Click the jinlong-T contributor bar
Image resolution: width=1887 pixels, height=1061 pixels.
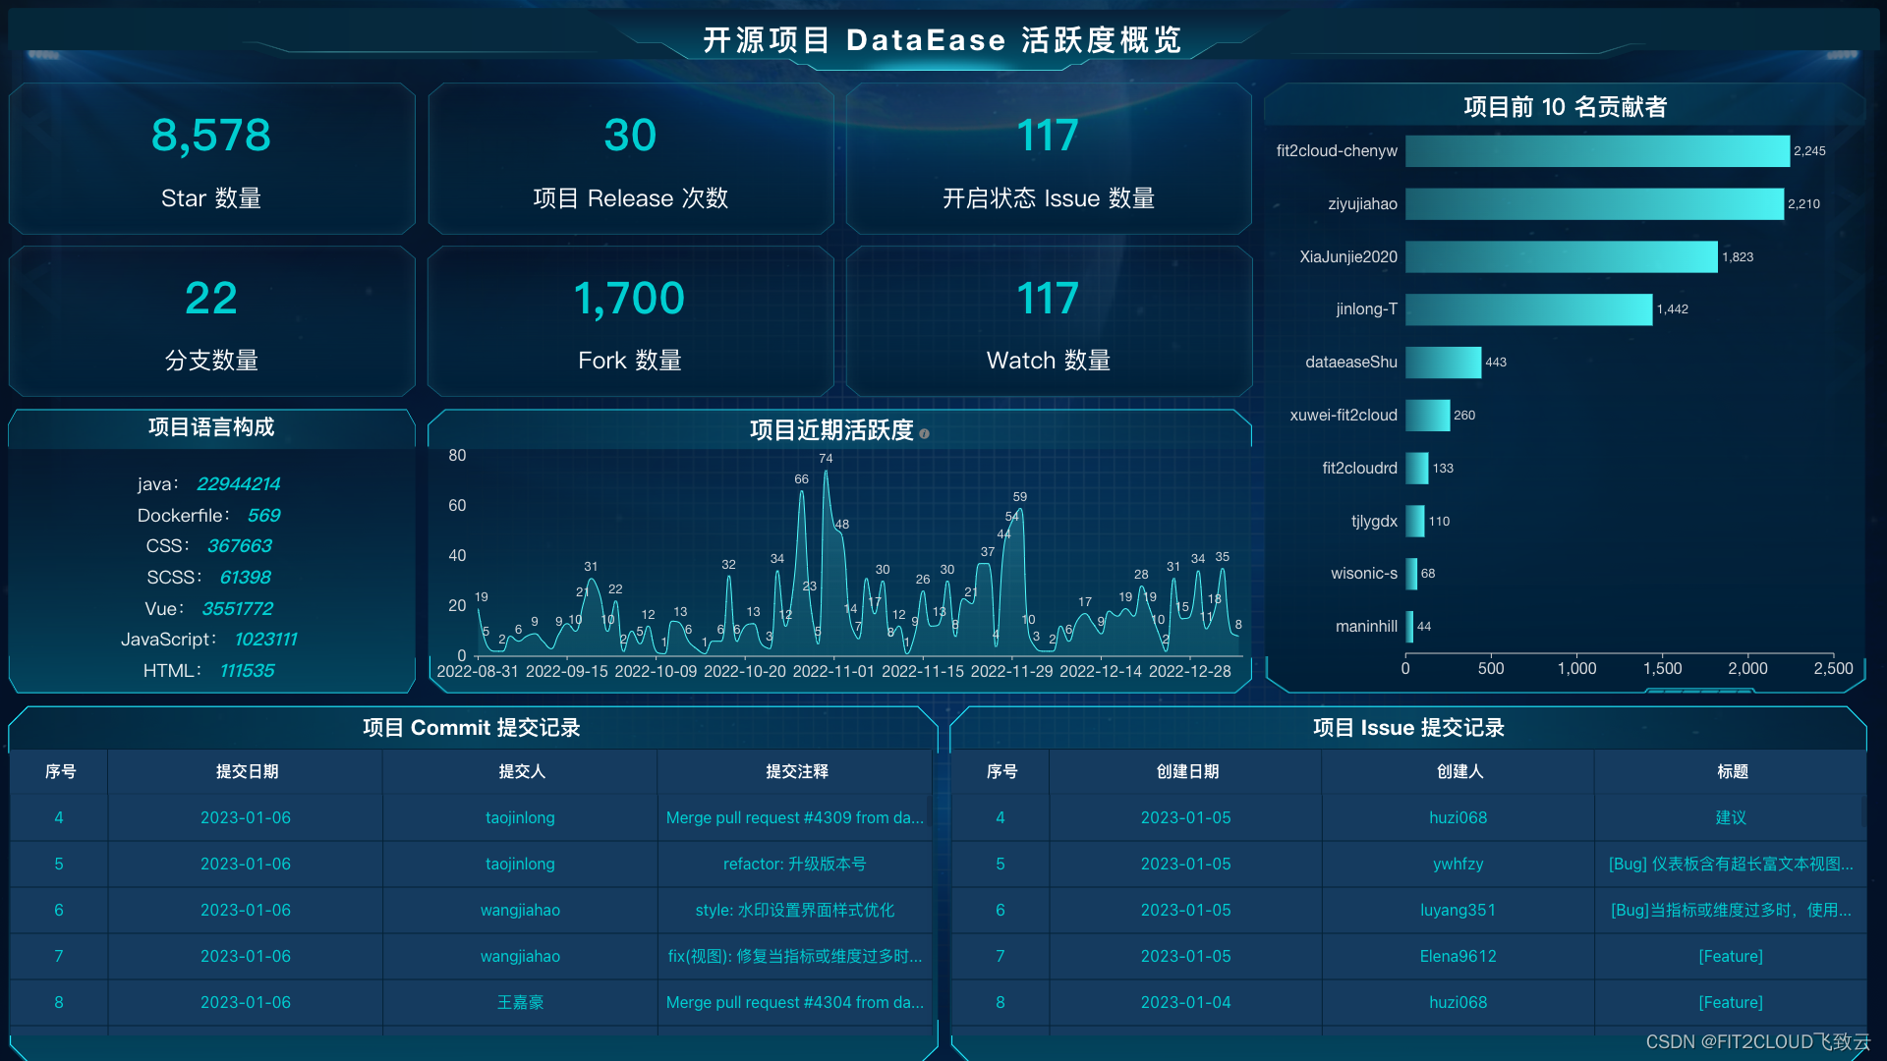1528,309
